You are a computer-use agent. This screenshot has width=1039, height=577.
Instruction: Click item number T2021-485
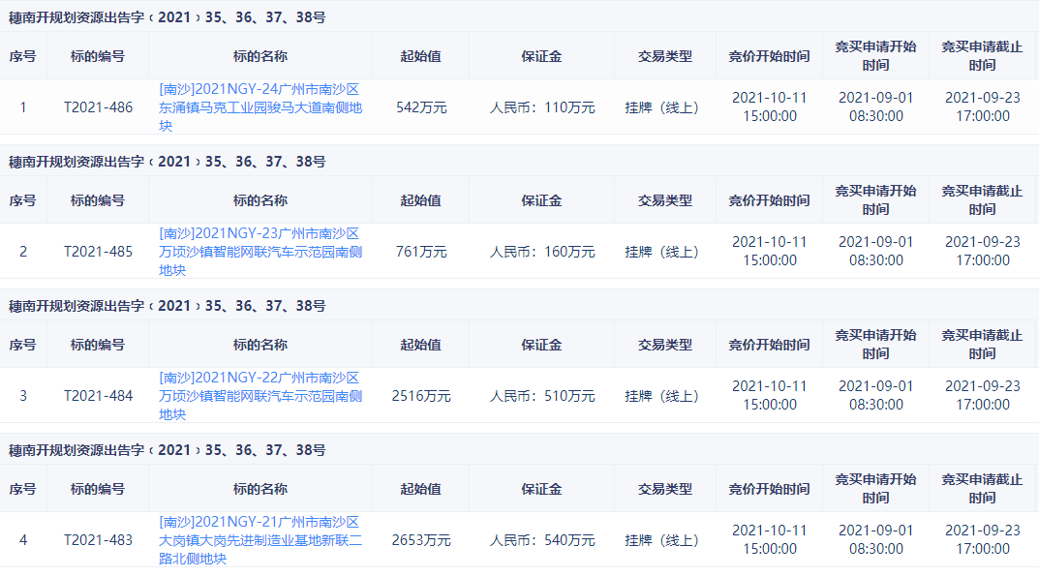(98, 252)
